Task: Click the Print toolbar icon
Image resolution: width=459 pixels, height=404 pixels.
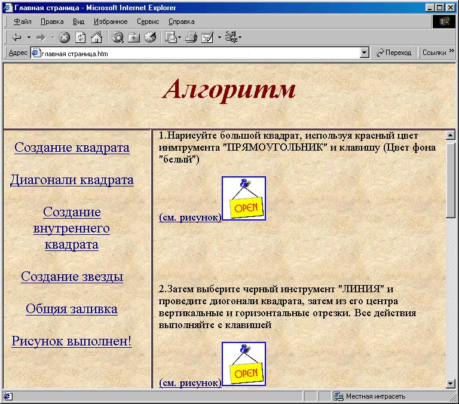Action: click(191, 38)
